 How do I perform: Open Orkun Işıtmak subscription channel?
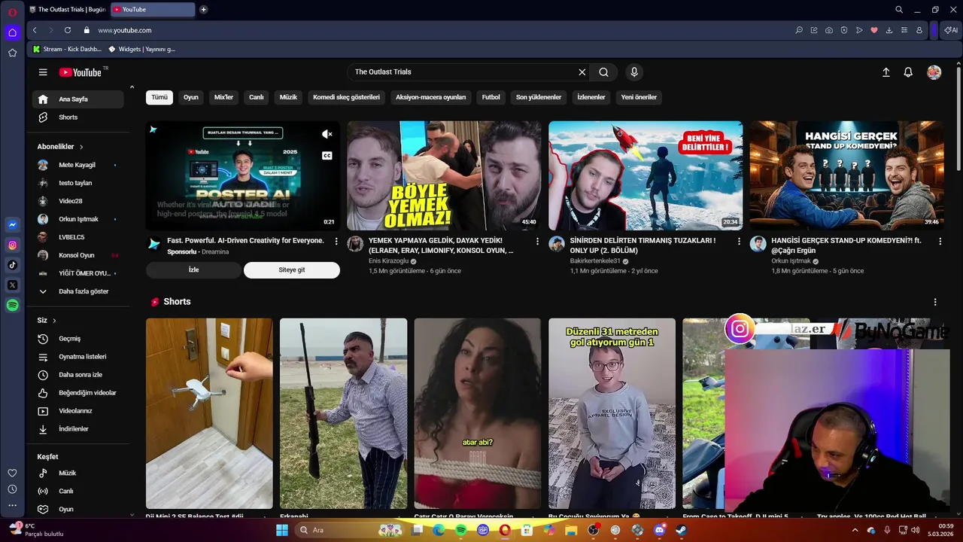tap(77, 219)
